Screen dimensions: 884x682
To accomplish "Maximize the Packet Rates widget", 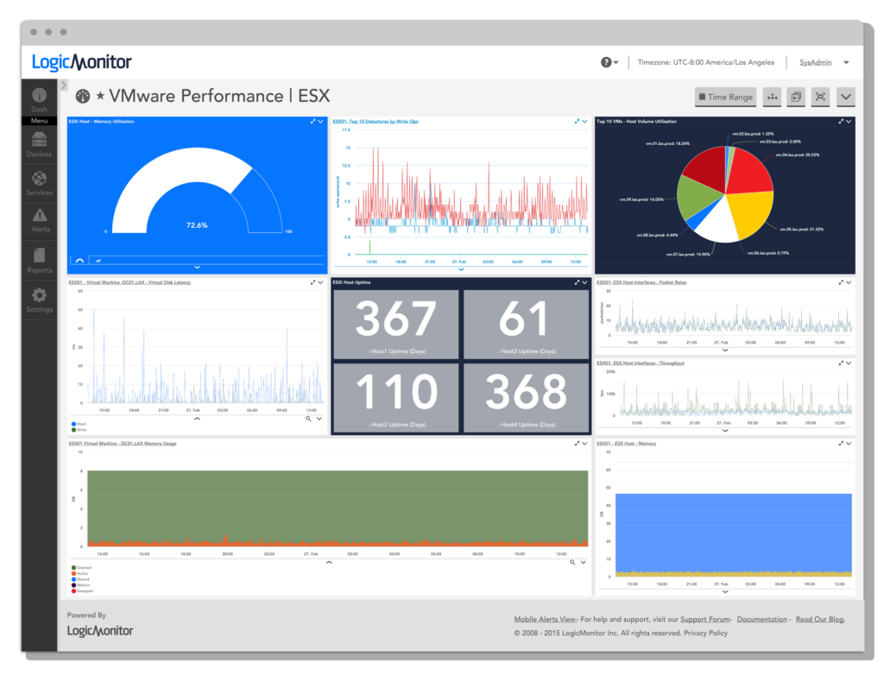I will point(841,282).
